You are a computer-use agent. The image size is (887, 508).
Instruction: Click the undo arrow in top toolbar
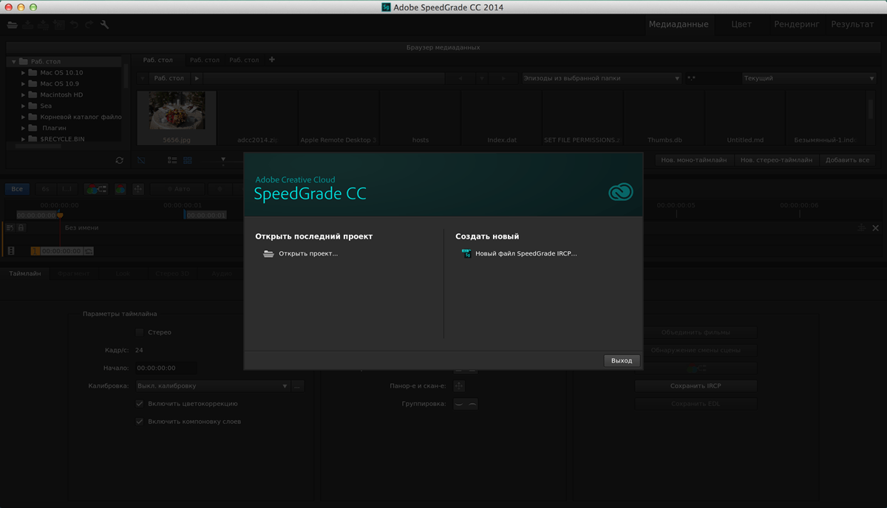point(75,24)
